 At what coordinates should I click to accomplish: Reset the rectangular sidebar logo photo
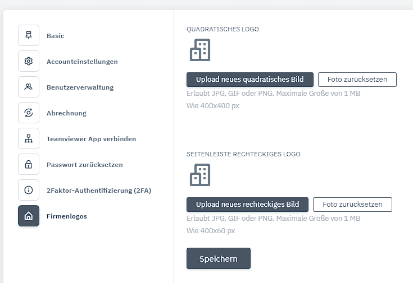pyautogui.click(x=352, y=205)
